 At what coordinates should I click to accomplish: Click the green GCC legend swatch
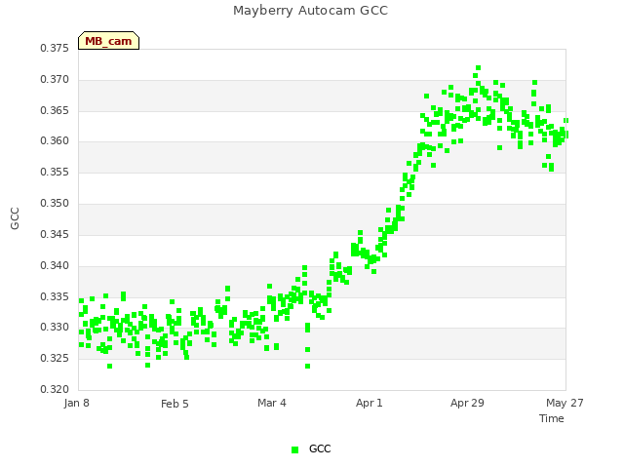(294, 449)
